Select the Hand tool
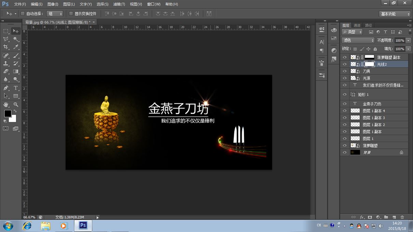The image size is (413, 232). [x=6, y=104]
